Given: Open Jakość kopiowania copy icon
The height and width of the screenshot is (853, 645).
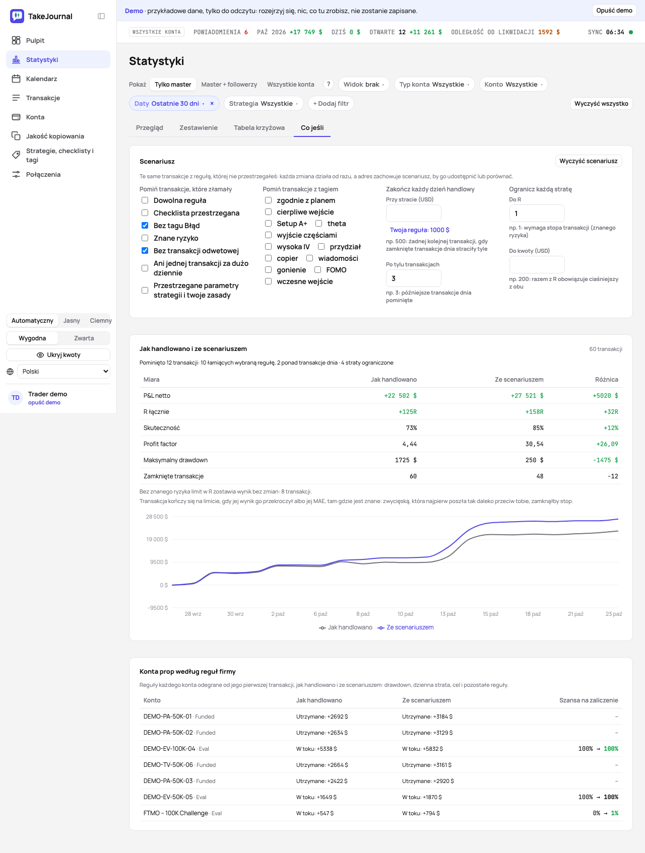Looking at the screenshot, I should 16,136.
